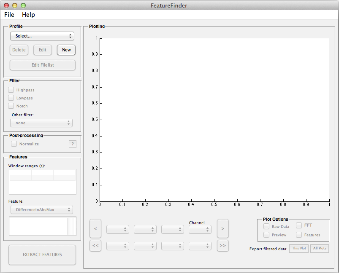The width and height of the screenshot is (339, 273).
Task: Check the Features box in Plot Options
Action: (299, 235)
